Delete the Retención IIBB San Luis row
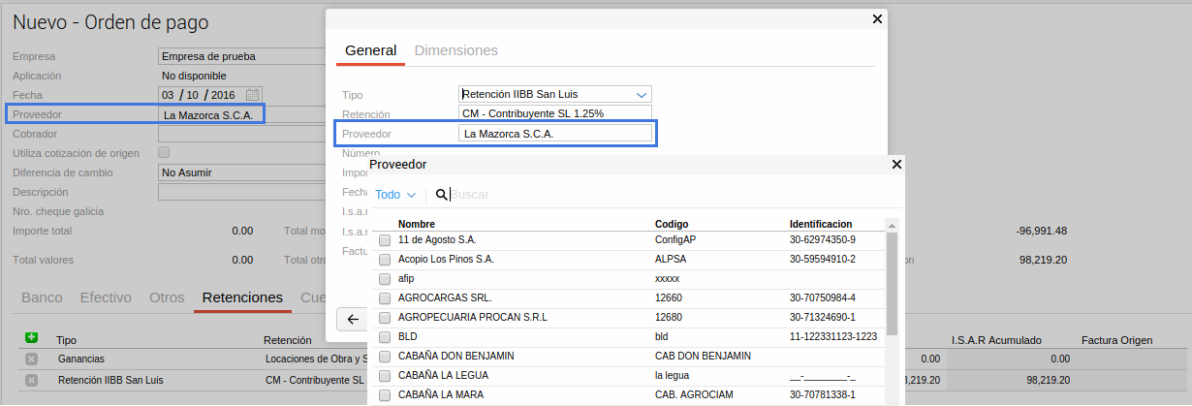 coord(31,381)
